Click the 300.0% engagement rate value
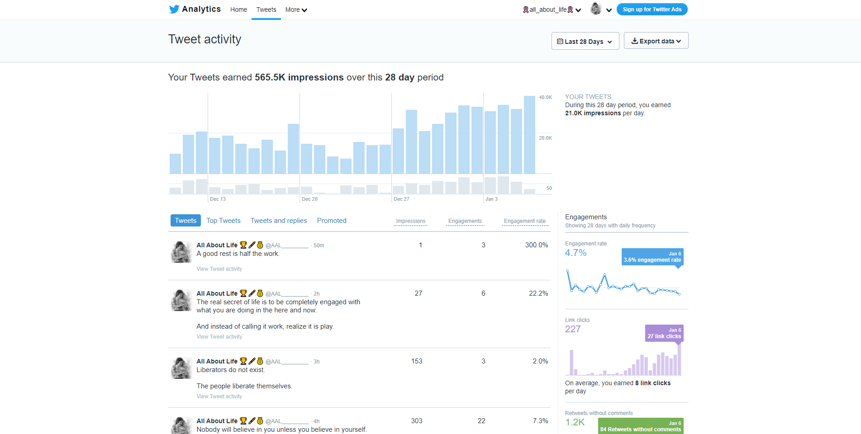Viewport: 861px width, 434px height. point(537,245)
